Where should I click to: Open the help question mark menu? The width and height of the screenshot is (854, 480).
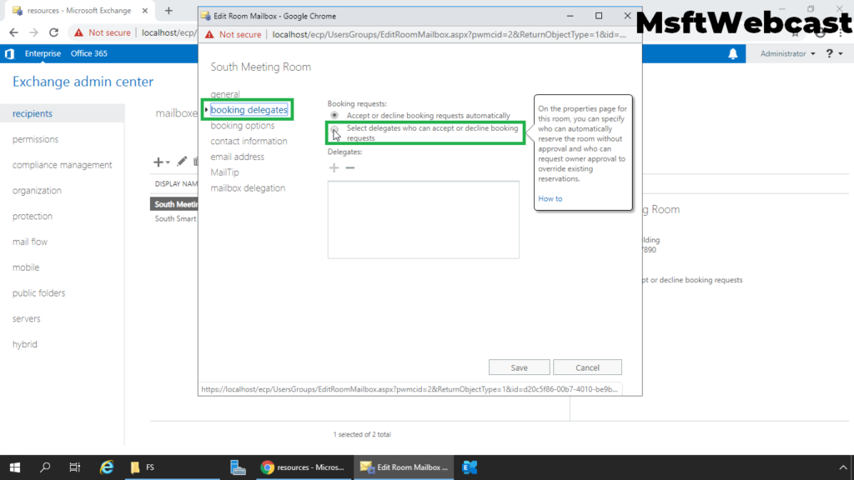pos(834,53)
